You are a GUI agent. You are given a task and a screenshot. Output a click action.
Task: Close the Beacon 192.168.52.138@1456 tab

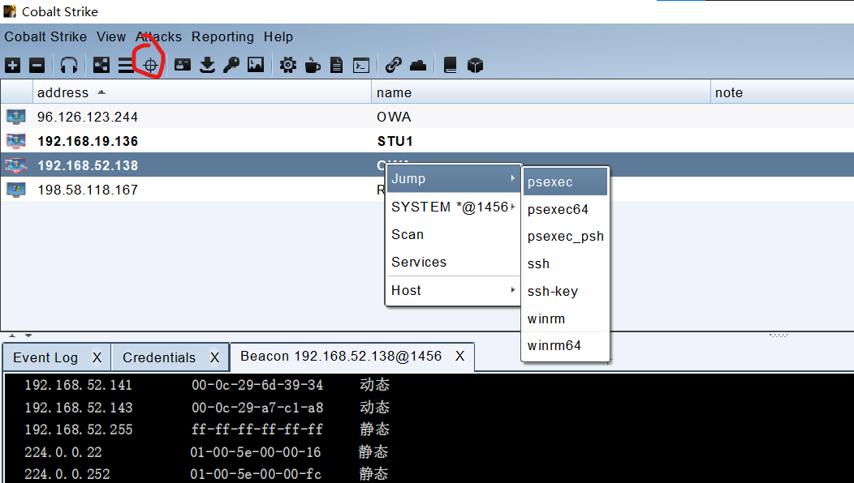click(460, 357)
